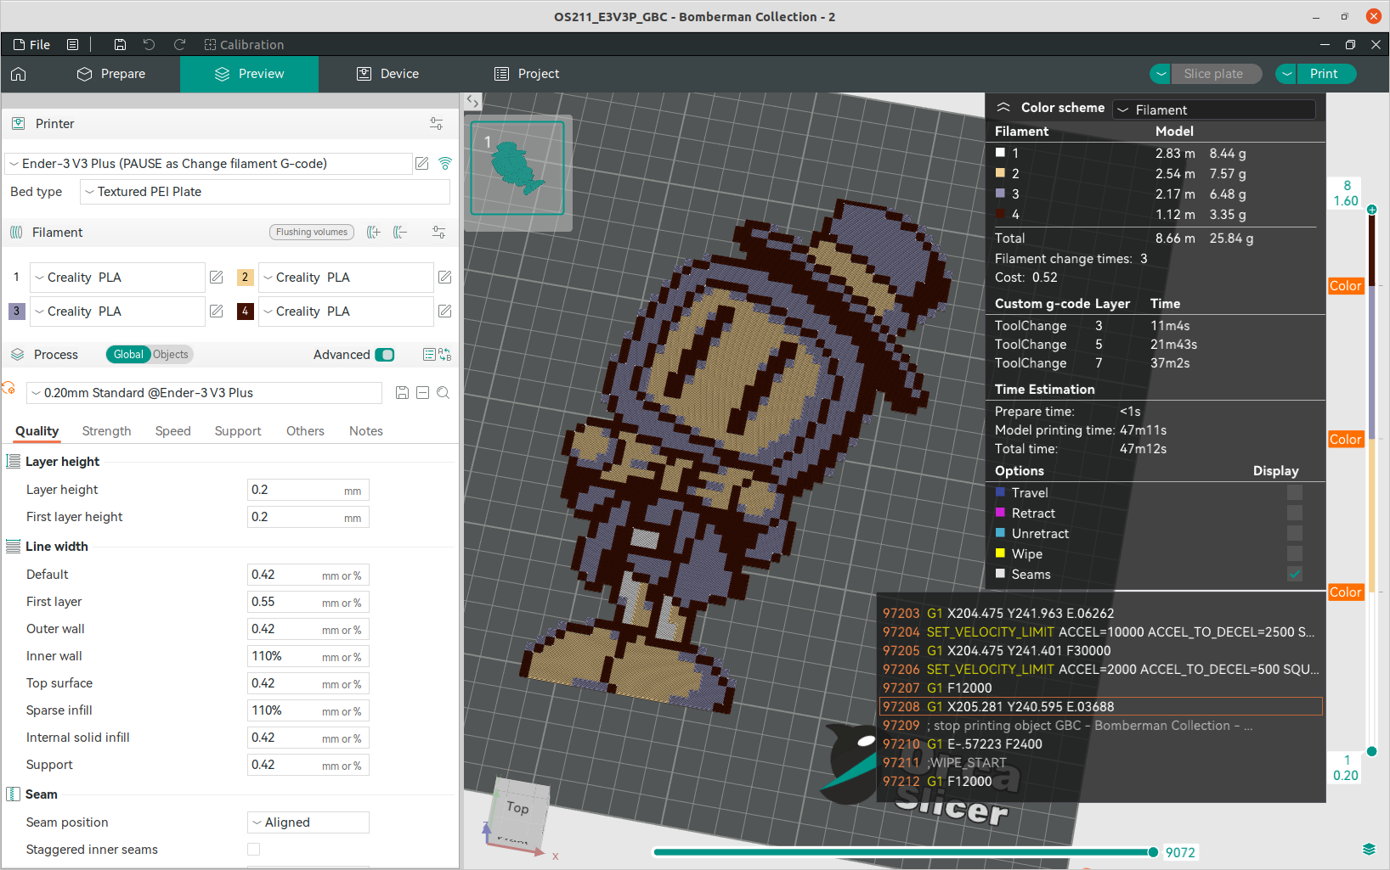Image resolution: width=1390 pixels, height=870 pixels.
Task: Open the Color scheme dropdown
Action: pos(1214,109)
